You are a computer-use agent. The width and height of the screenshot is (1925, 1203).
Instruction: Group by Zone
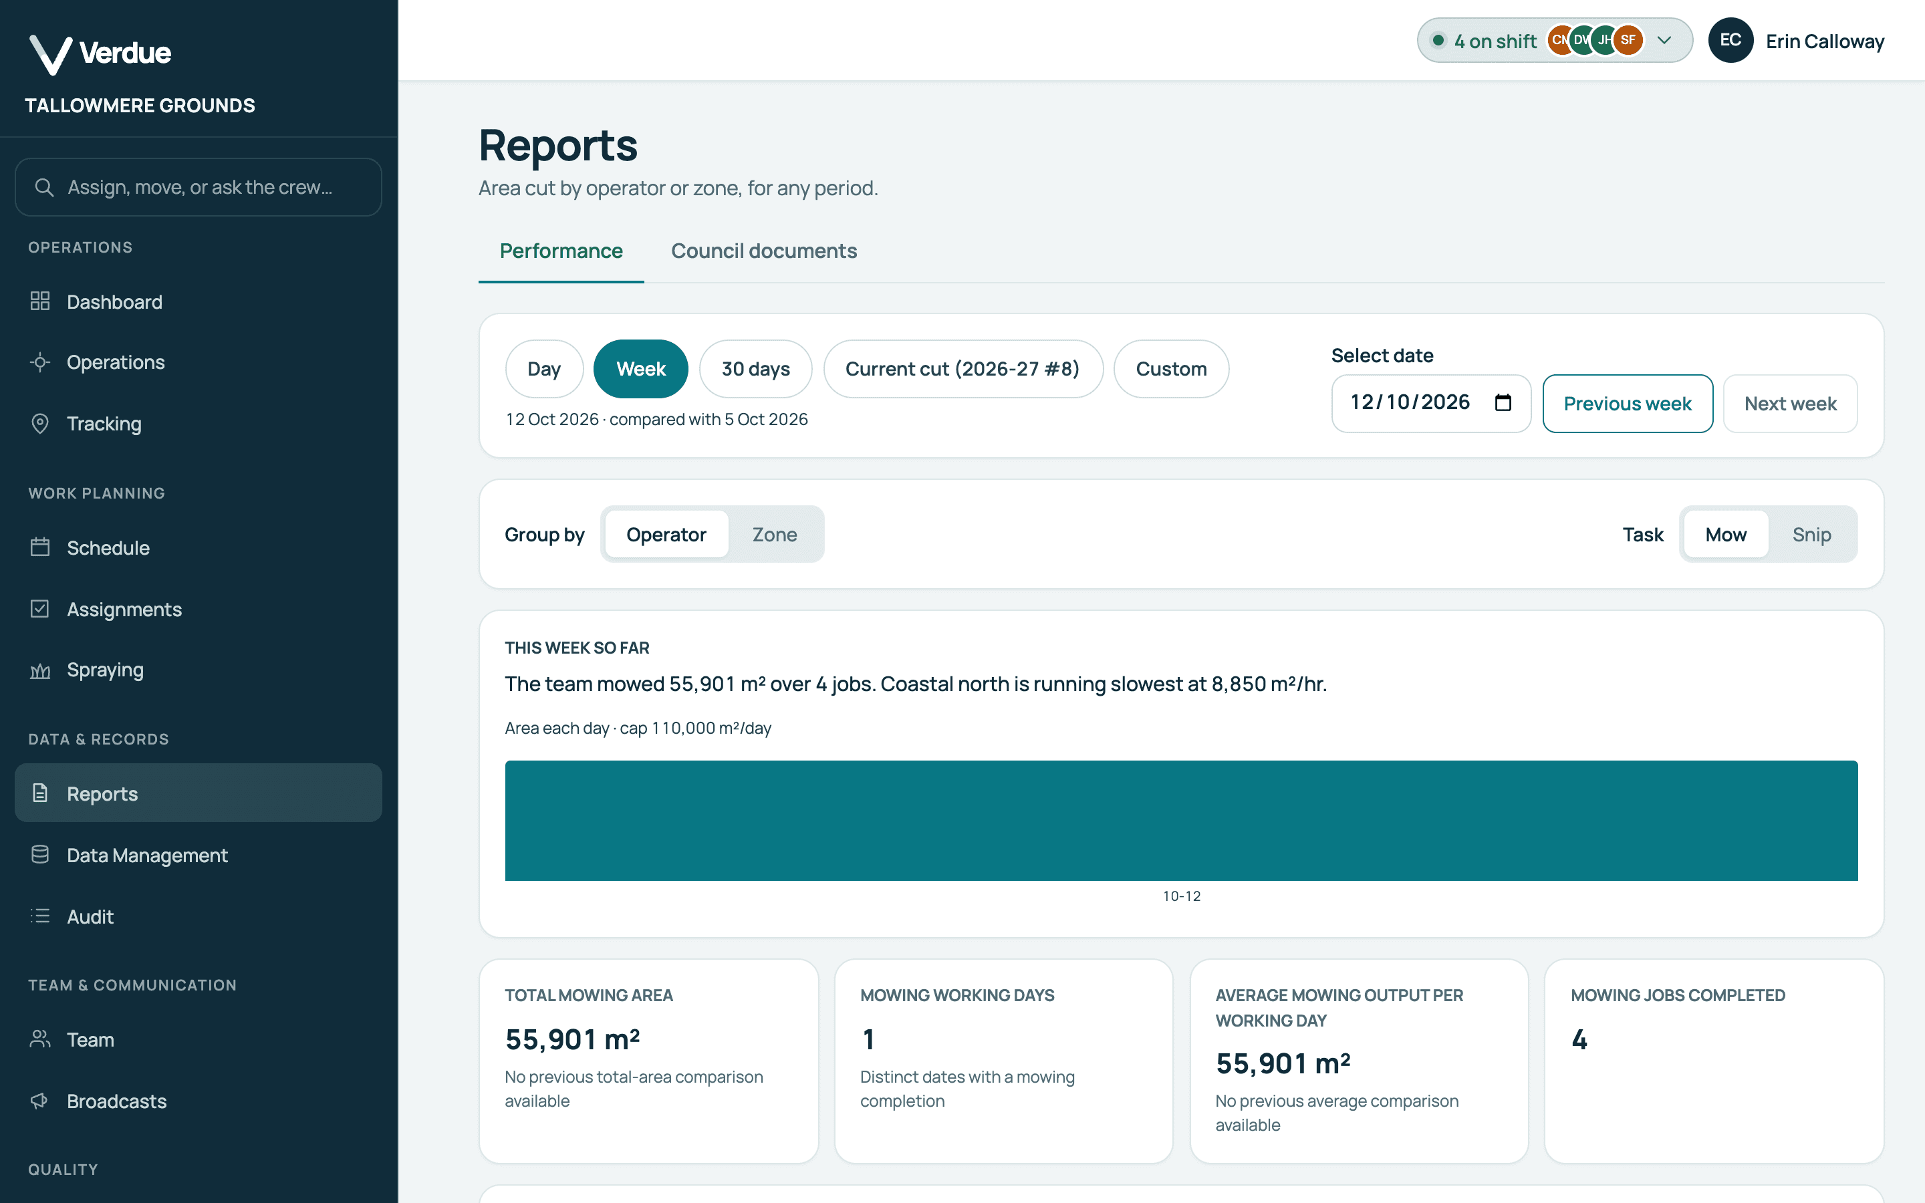(775, 534)
